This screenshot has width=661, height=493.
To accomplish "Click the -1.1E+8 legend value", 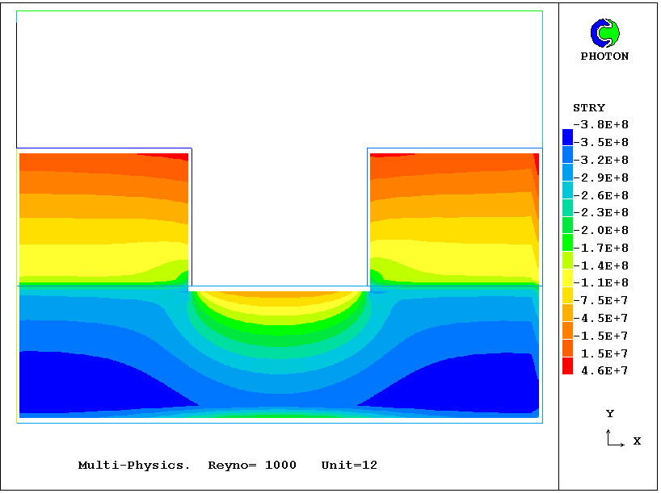I will [x=600, y=283].
